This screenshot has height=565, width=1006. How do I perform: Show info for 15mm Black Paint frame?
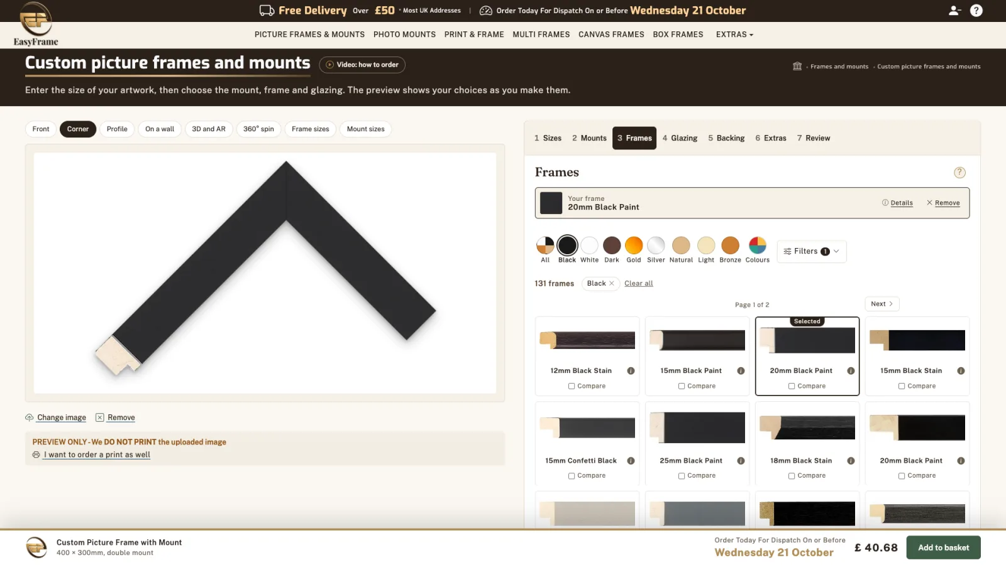[x=741, y=371]
